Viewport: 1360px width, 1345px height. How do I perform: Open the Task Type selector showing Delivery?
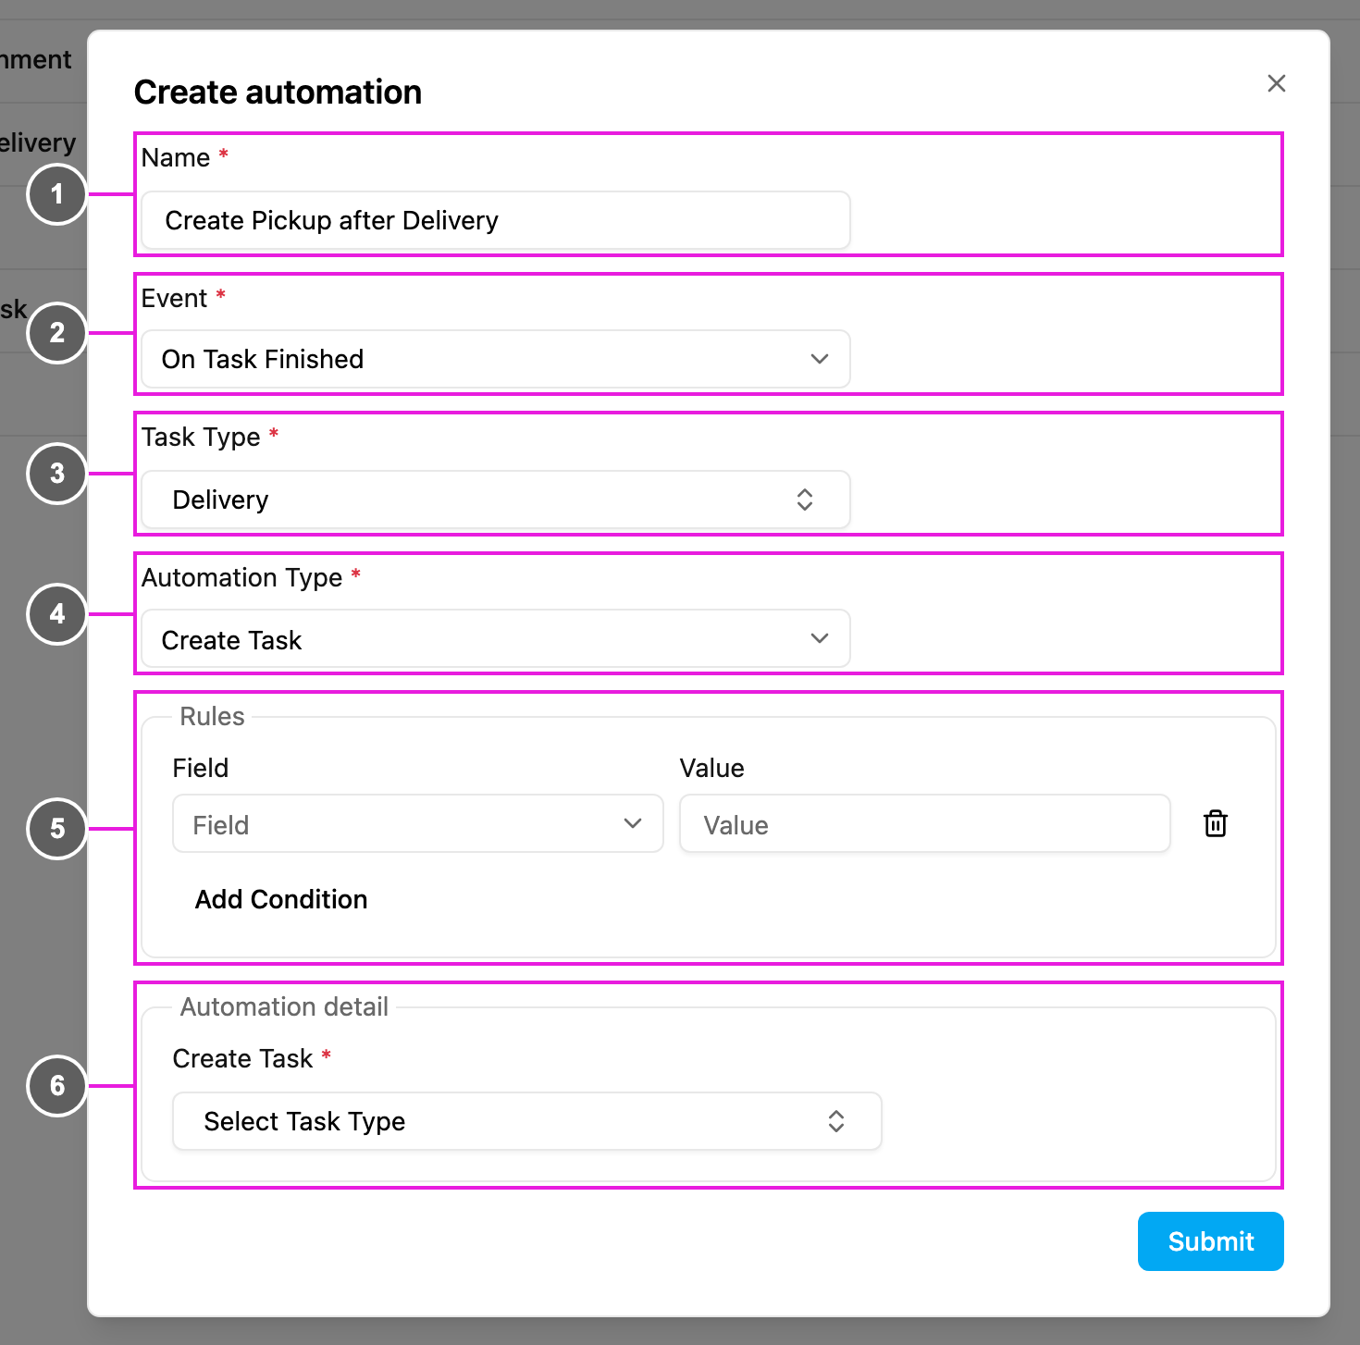click(496, 500)
